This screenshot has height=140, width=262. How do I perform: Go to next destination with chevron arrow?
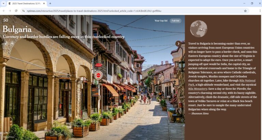coord(178,43)
